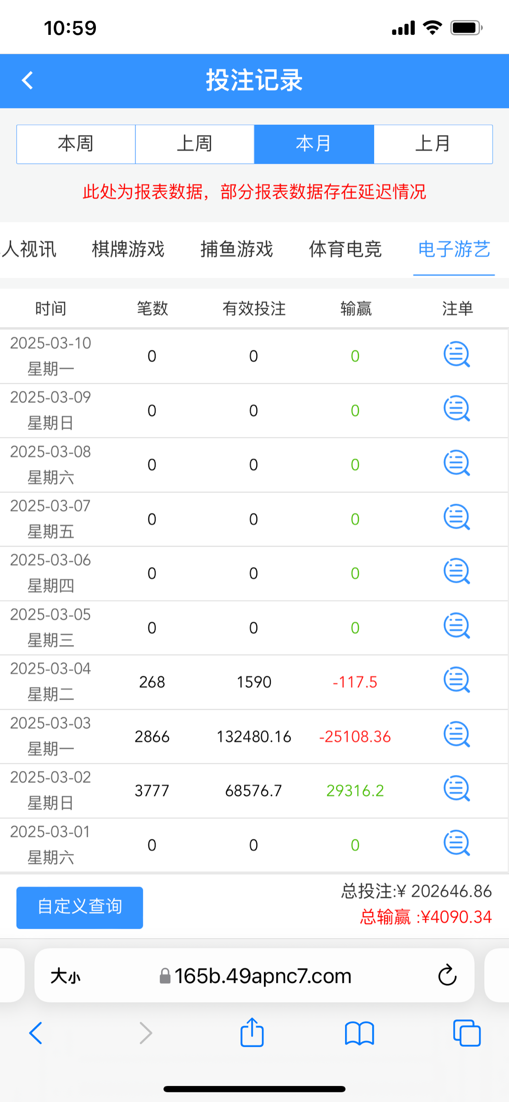Select the 本周 time range
The image size is (509, 1102).
(76, 144)
